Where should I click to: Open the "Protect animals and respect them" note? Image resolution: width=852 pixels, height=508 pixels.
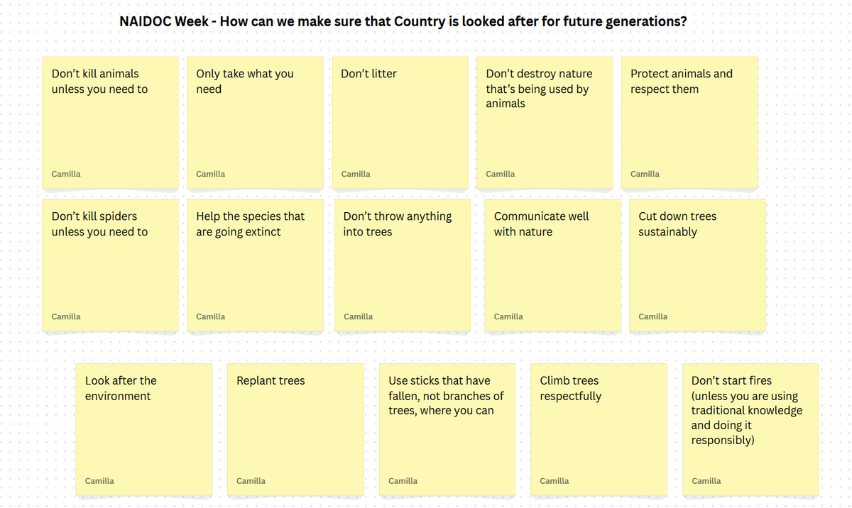tap(689, 123)
